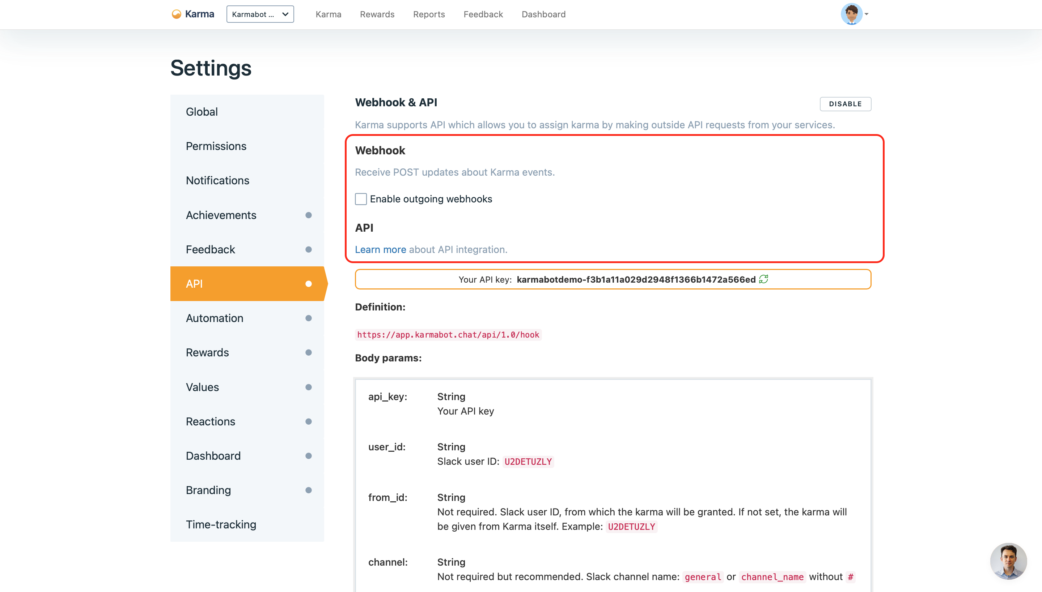Select Permissions in settings sidebar
The image size is (1042, 592).
tap(216, 146)
